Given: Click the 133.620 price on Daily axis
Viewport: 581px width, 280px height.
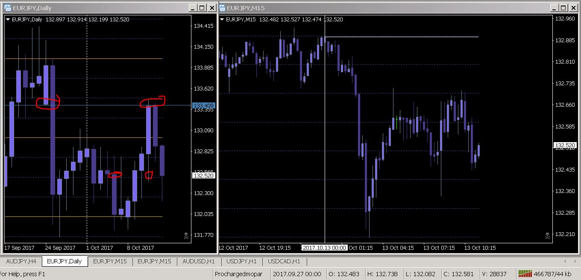Looking at the screenshot, I should 203,89.
